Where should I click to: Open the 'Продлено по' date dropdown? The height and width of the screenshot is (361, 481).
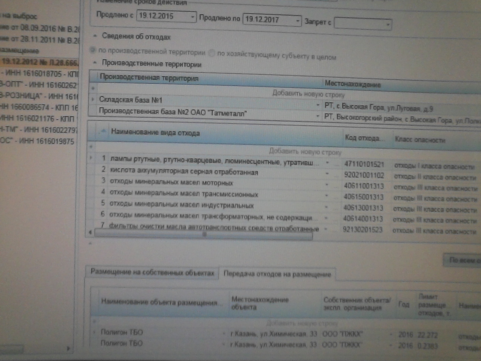(297, 21)
